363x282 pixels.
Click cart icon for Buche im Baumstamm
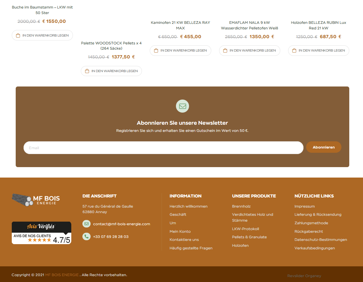pyautogui.click(x=18, y=35)
